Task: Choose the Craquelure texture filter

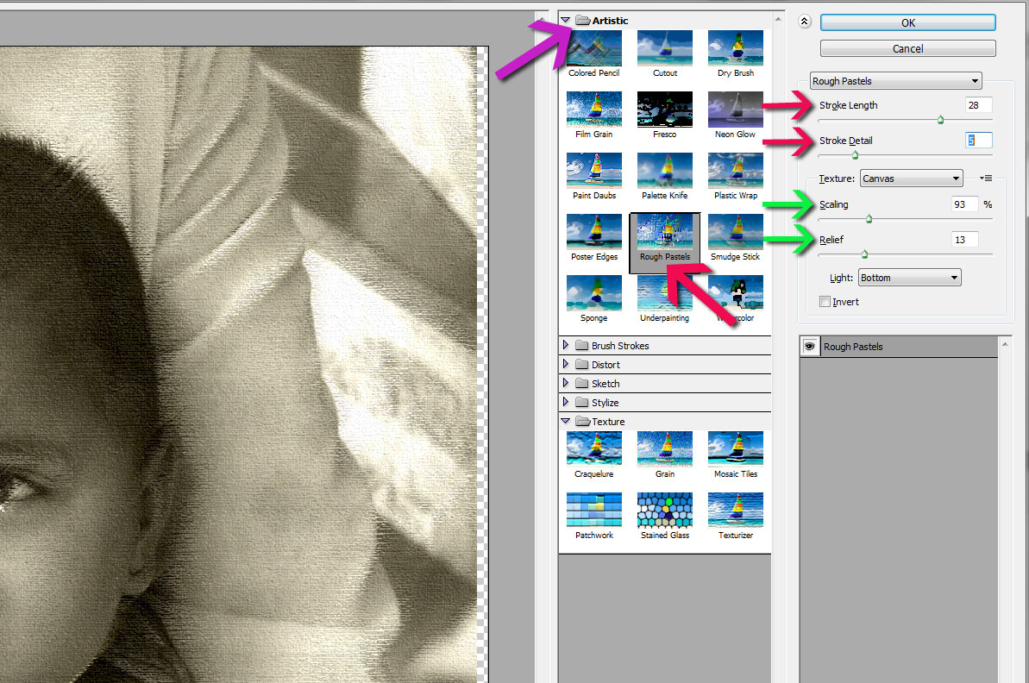Action: pyautogui.click(x=593, y=448)
